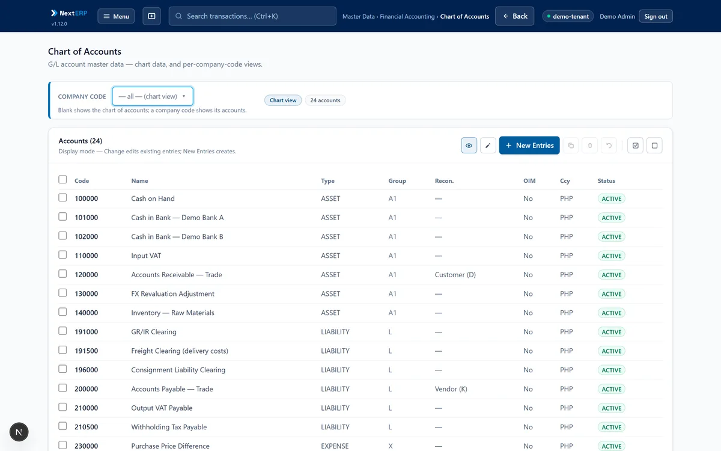Click the Recon. column header
Screen dimensions: 721x451
pos(444,181)
